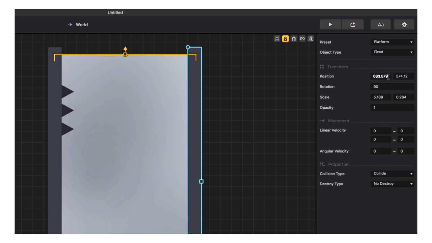Select the bottom triangular spike
Image resolution: width=432 pixels, height=243 pixels.
tap(67, 129)
